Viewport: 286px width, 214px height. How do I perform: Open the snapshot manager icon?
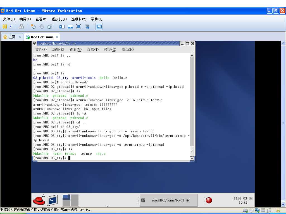pyautogui.click(x=50, y=26)
